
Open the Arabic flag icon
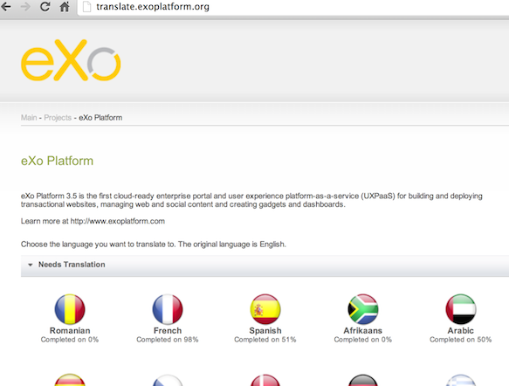(x=461, y=309)
